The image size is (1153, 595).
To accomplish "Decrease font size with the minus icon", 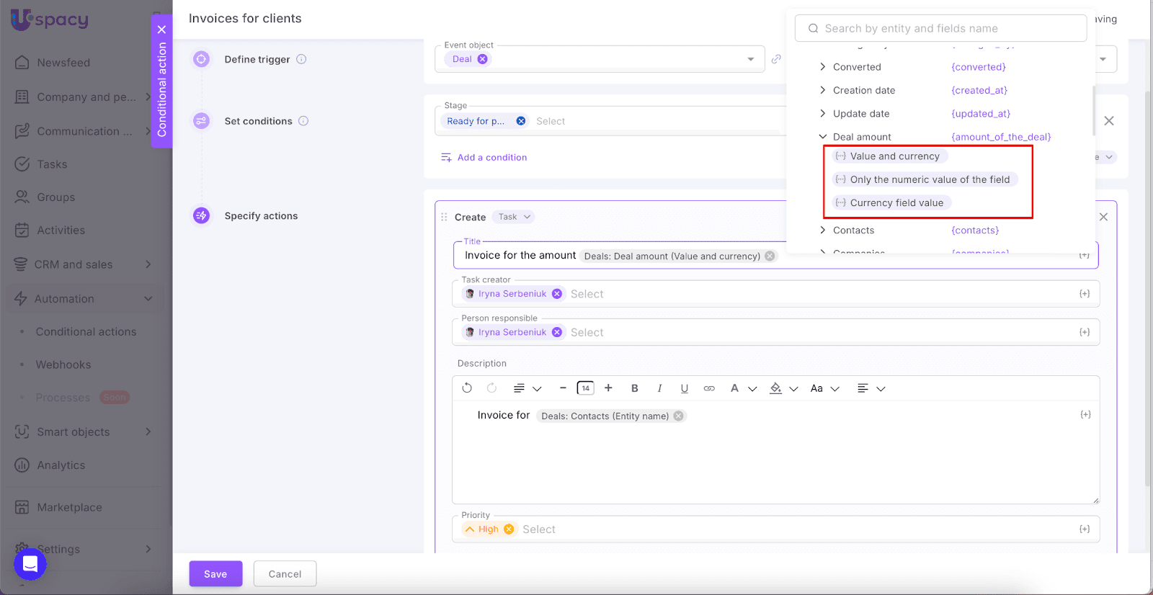I will point(563,388).
